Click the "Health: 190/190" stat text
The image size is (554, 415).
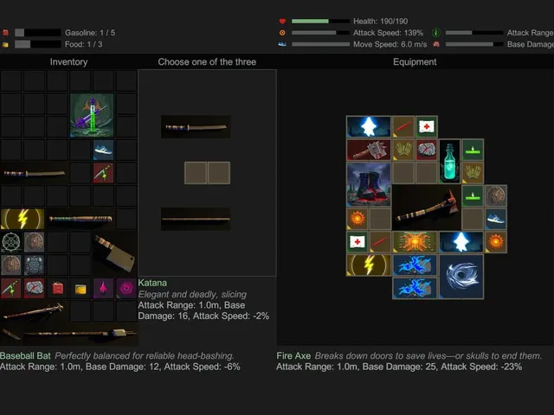[381, 21]
